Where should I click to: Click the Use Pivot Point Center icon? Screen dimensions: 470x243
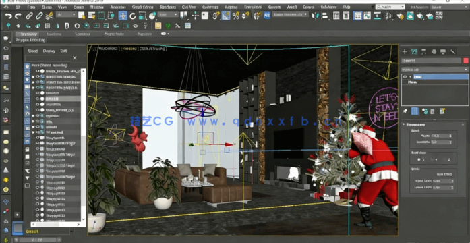point(183,16)
